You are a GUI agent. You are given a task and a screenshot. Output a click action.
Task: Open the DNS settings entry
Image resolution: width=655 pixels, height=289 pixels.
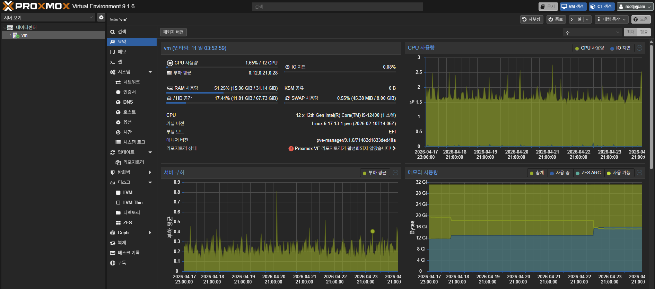tap(128, 102)
